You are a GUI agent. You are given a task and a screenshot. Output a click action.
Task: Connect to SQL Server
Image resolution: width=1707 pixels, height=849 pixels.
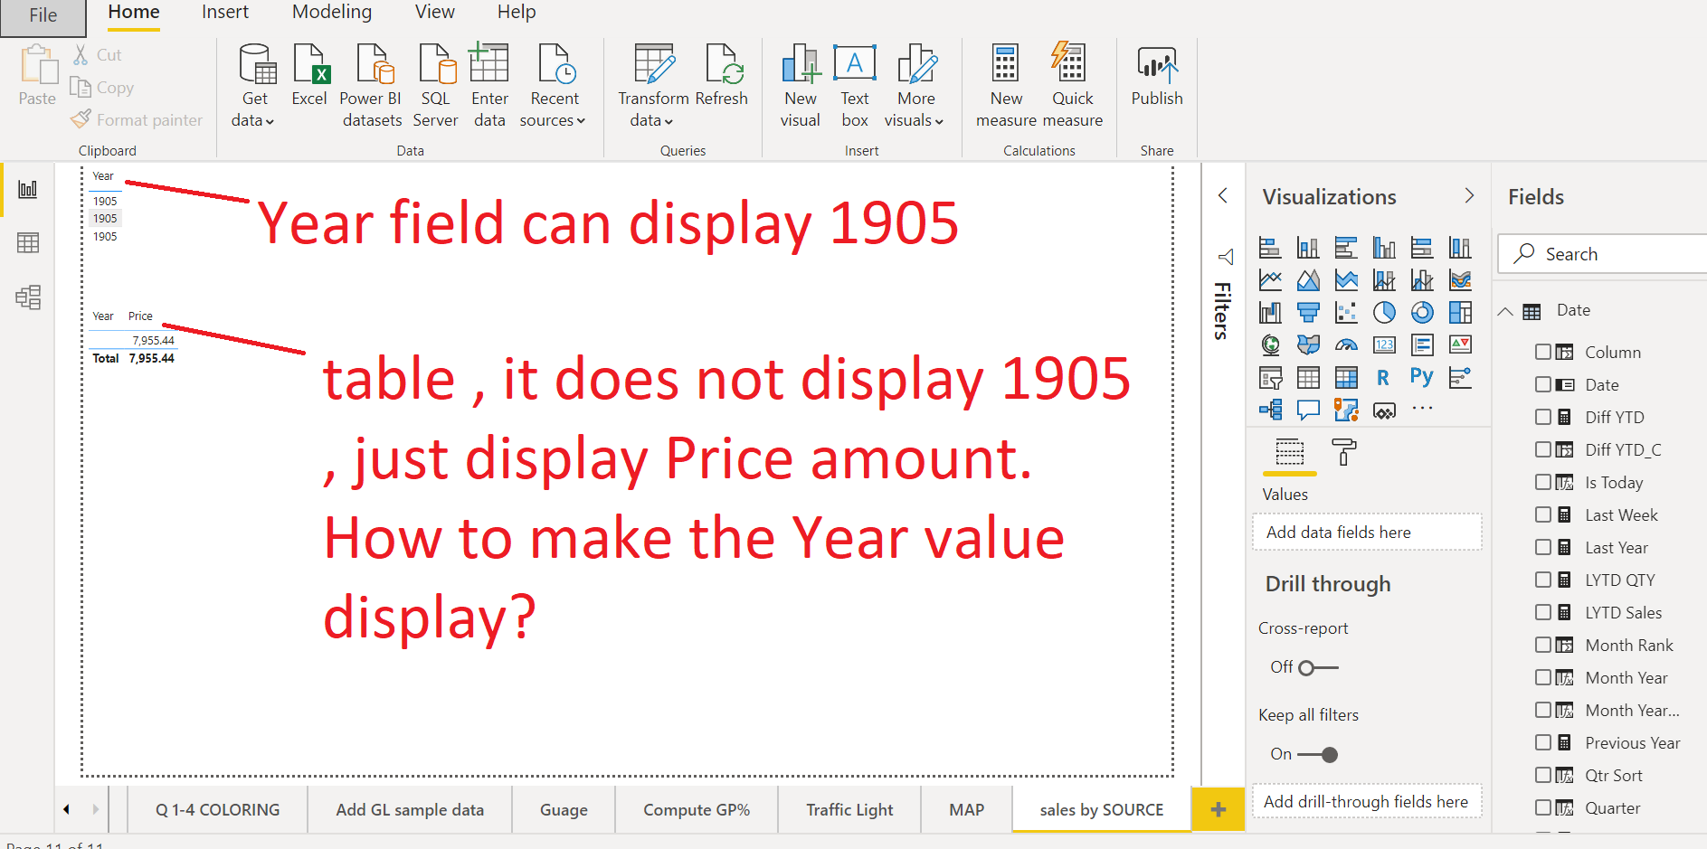435,86
